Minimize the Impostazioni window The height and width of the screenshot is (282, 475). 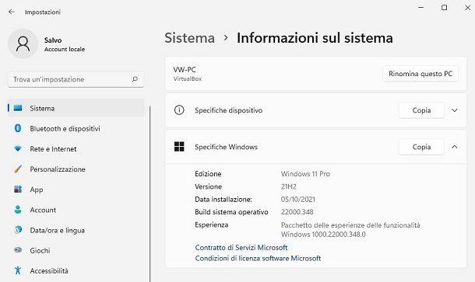point(421,7)
